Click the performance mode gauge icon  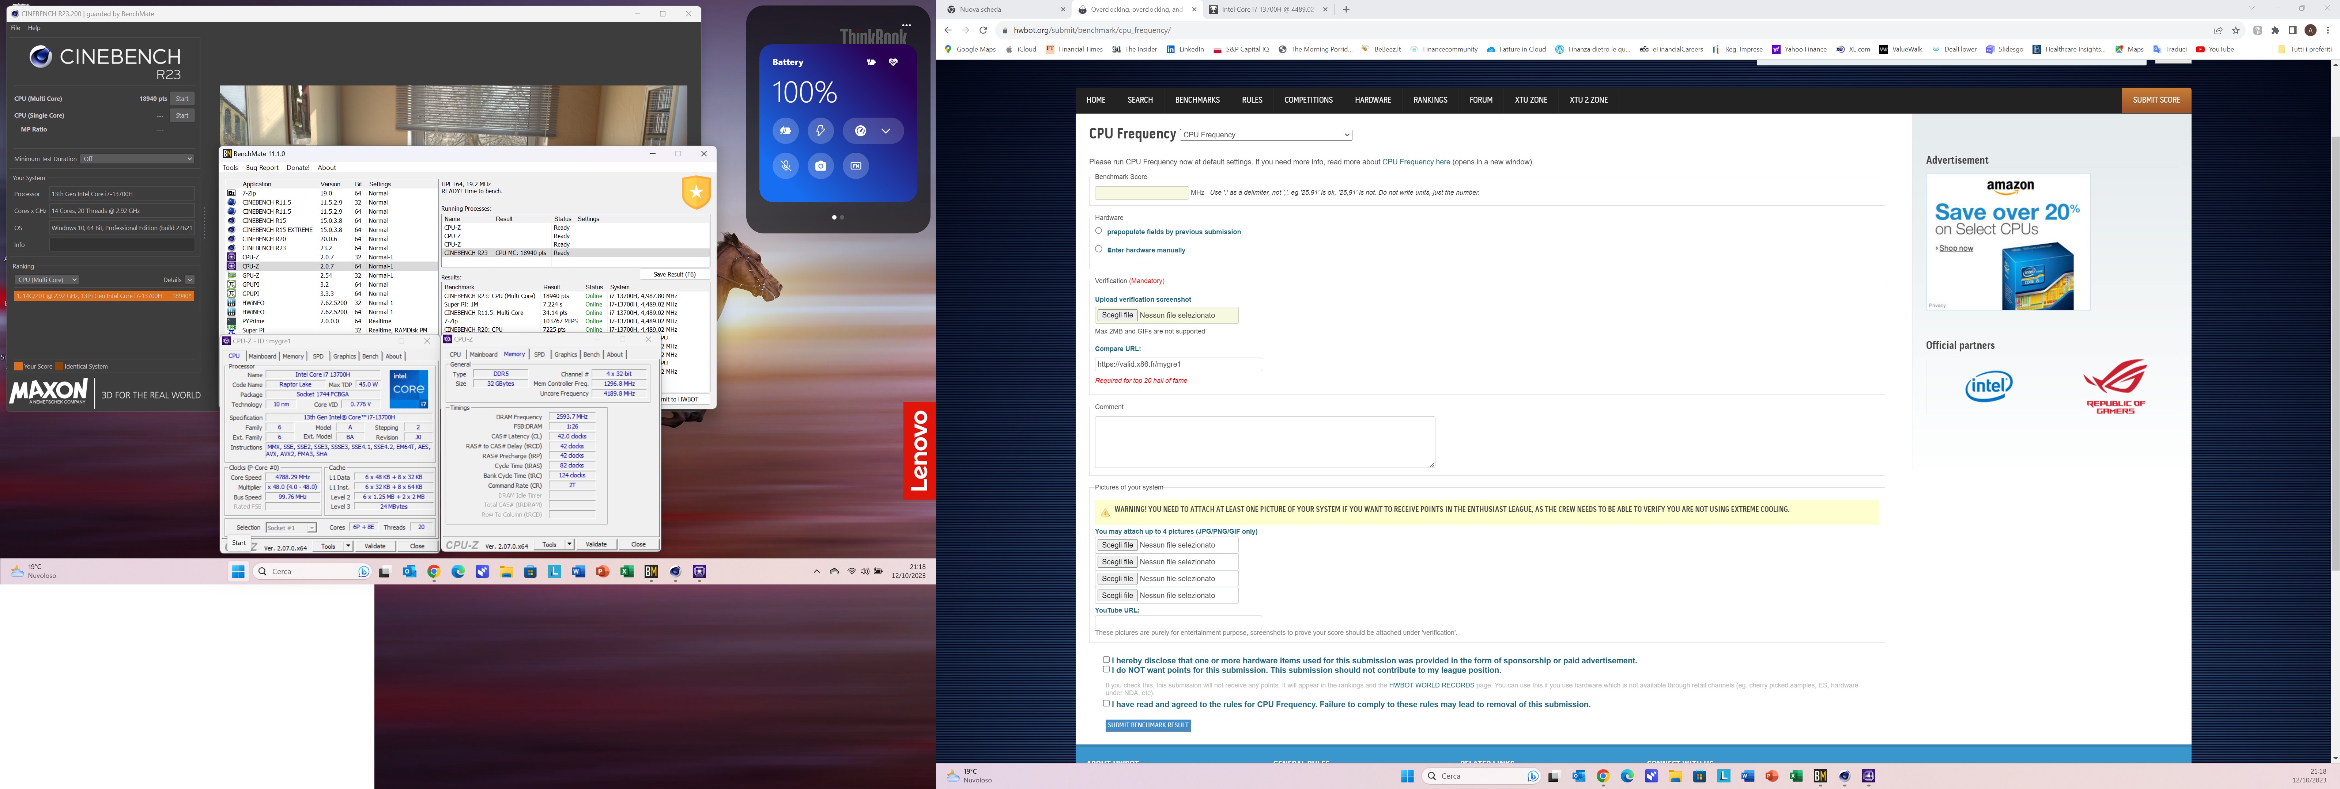tap(860, 131)
